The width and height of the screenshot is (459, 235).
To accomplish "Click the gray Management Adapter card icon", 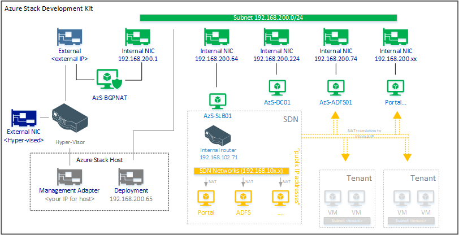I will pyautogui.click(x=70, y=177).
